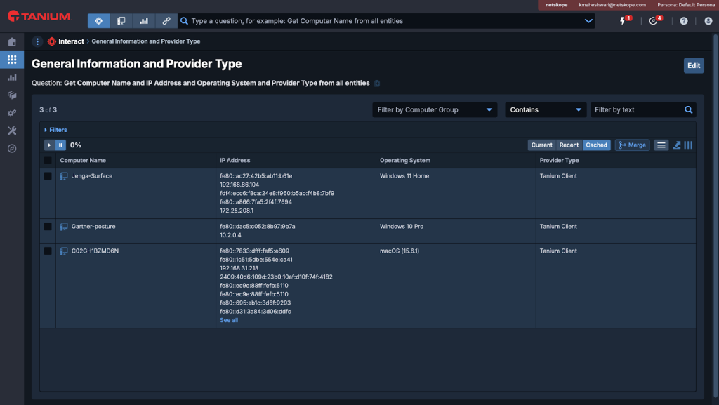
Task: Expand the question bar dropdown chevron
Action: (x=588, y=20)
